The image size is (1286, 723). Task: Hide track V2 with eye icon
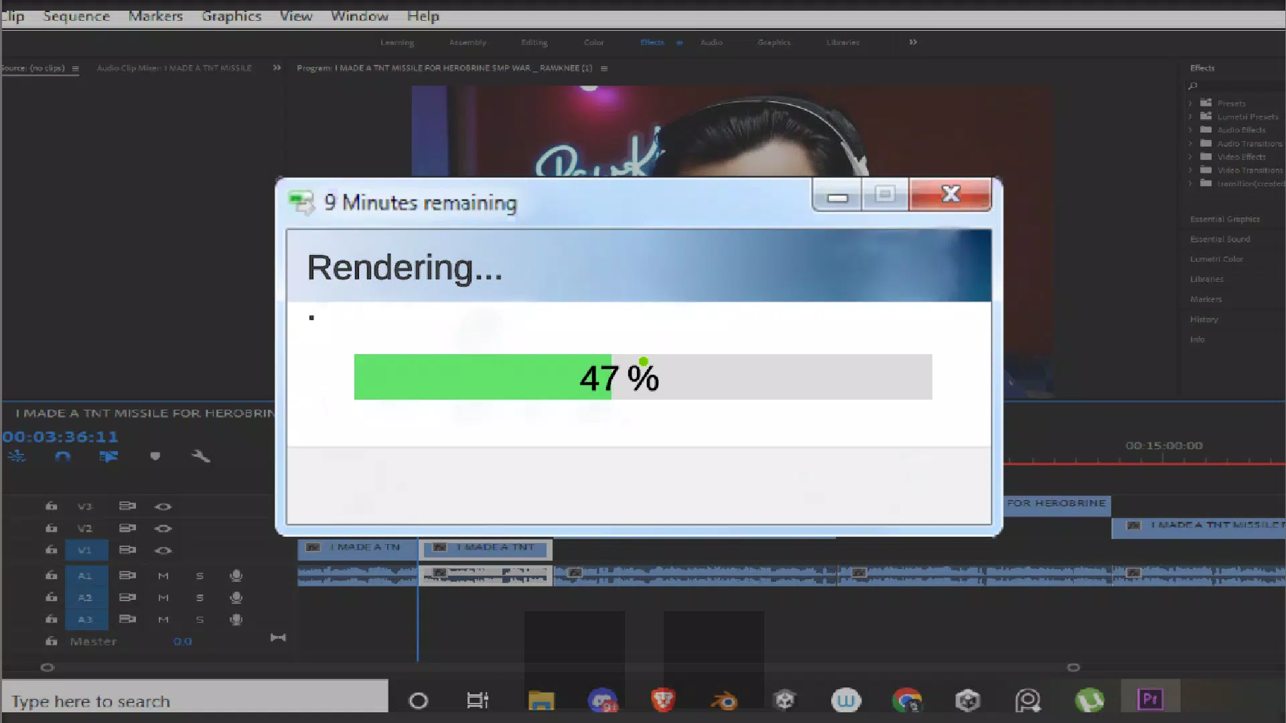163,528
